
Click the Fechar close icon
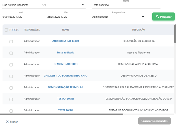click(x=7, y=122)
